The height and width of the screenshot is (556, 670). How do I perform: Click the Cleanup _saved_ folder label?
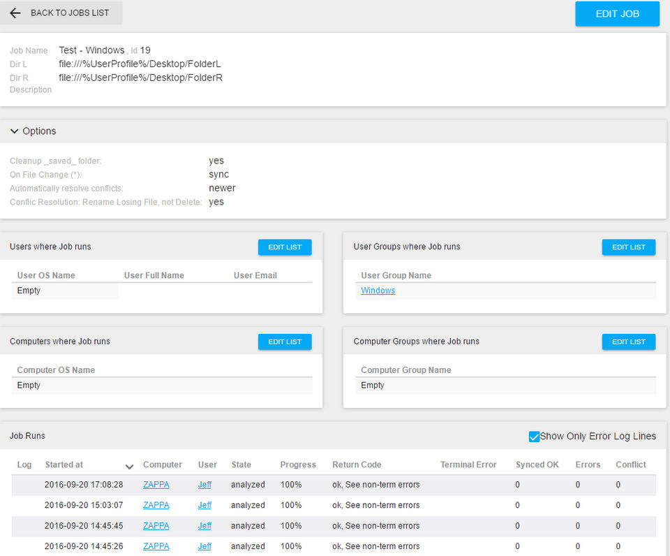56,161
